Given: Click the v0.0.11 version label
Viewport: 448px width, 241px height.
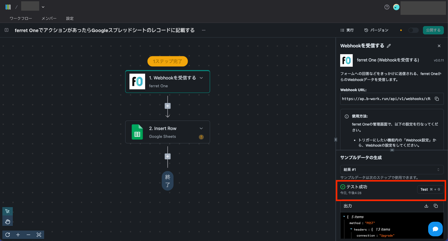Looking at the screenshot, I should coord(439,60).
